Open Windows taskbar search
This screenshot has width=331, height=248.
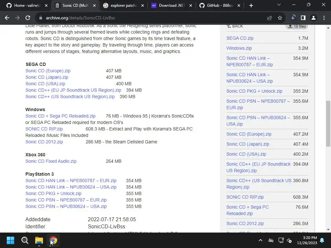tap(25, 240)
